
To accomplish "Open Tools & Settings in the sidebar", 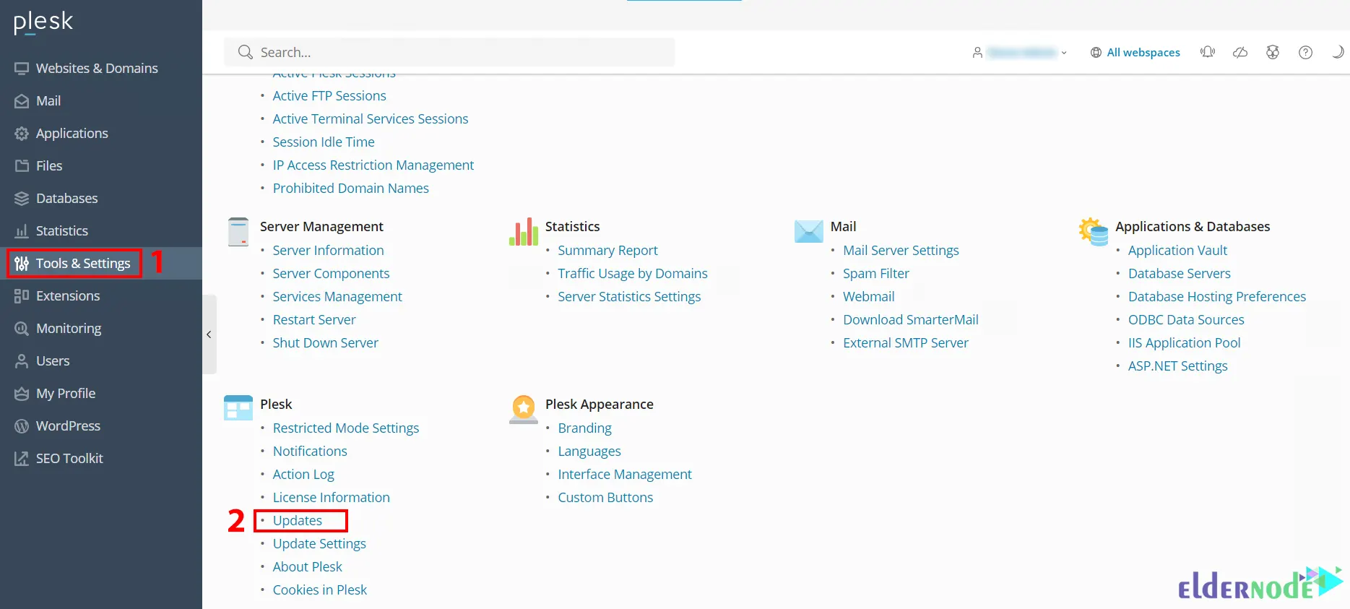I will [x=82, y=264].
